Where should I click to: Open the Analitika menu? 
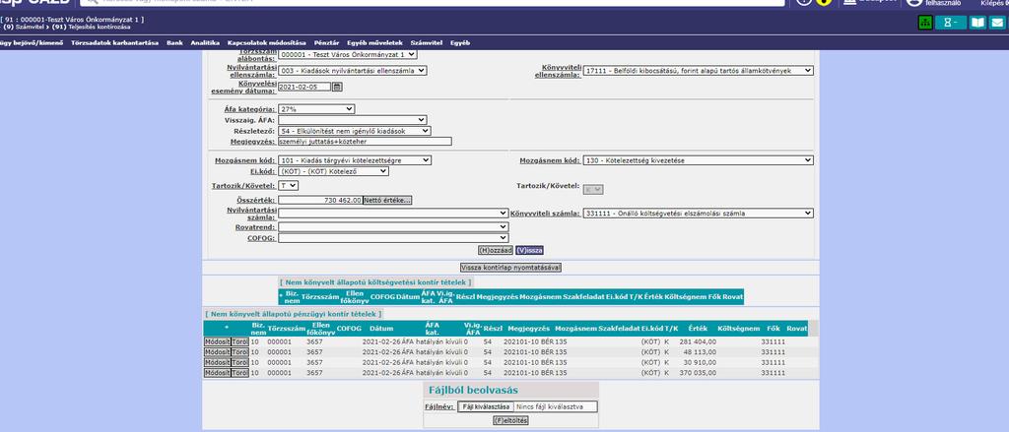point(205,43)
